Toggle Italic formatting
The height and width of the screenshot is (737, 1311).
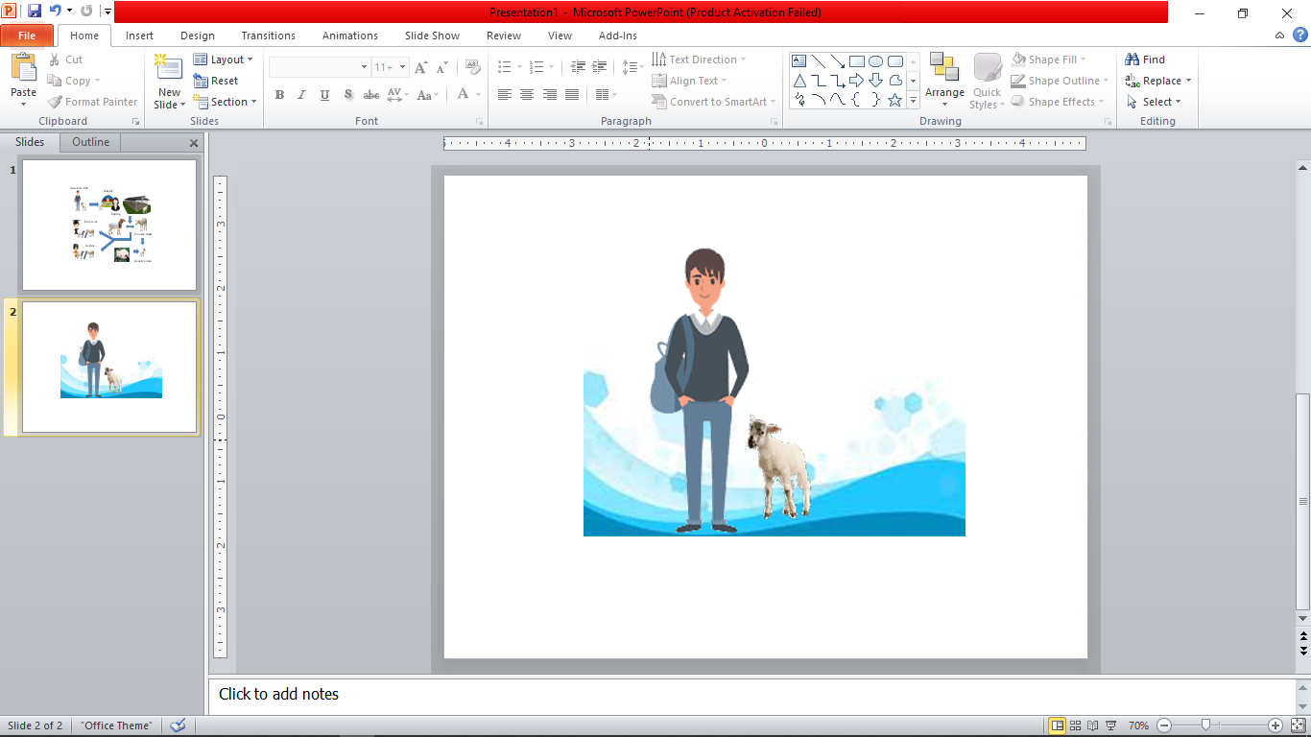click(x=301, y=95)
